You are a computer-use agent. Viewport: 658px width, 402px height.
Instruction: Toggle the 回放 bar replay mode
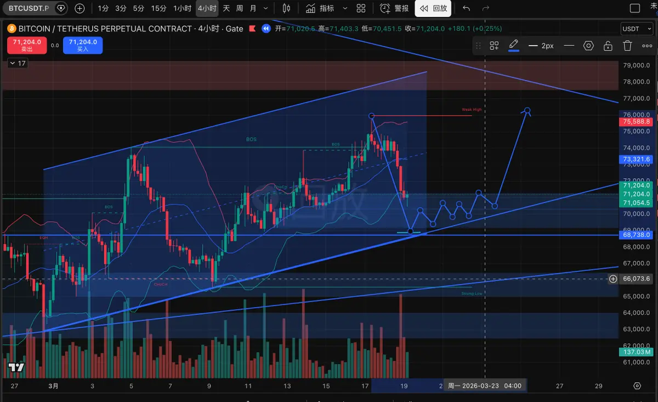coord(433,8)
